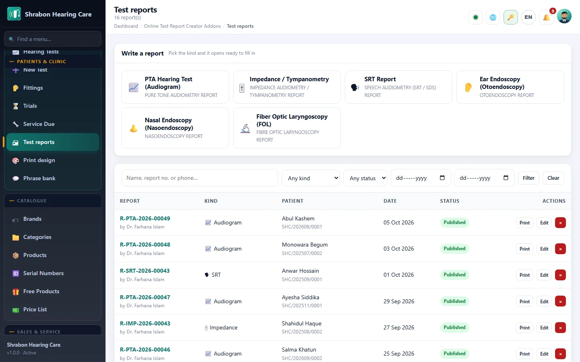Open notifications bell icon

click(547, 17)
